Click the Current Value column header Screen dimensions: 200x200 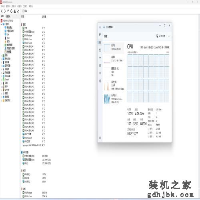44,16
